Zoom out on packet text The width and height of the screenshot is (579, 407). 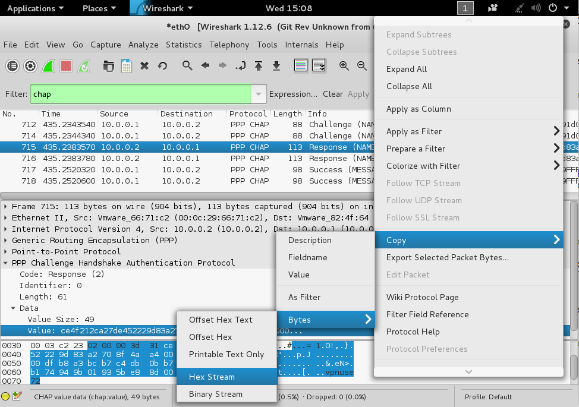pyautogui.click(x=362, y=66)
